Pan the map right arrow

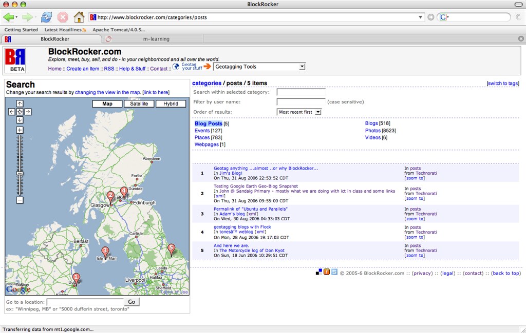click(x=28, y=112)
